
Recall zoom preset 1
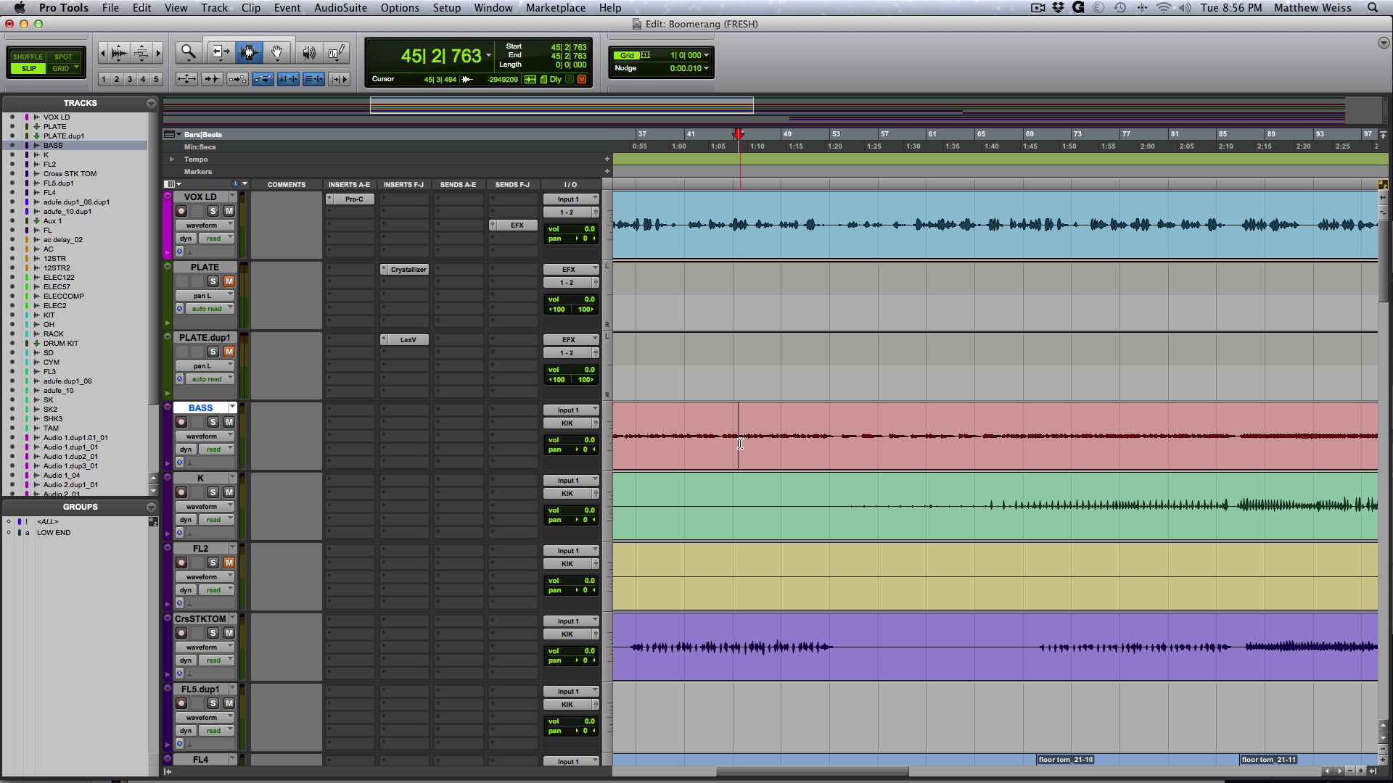tap(104, 79)
